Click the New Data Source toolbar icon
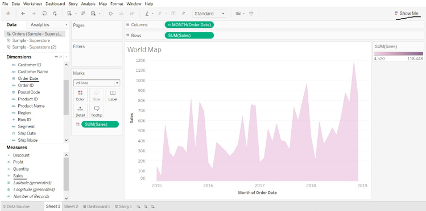Screen dimensions: 426x211 [55, 14]
